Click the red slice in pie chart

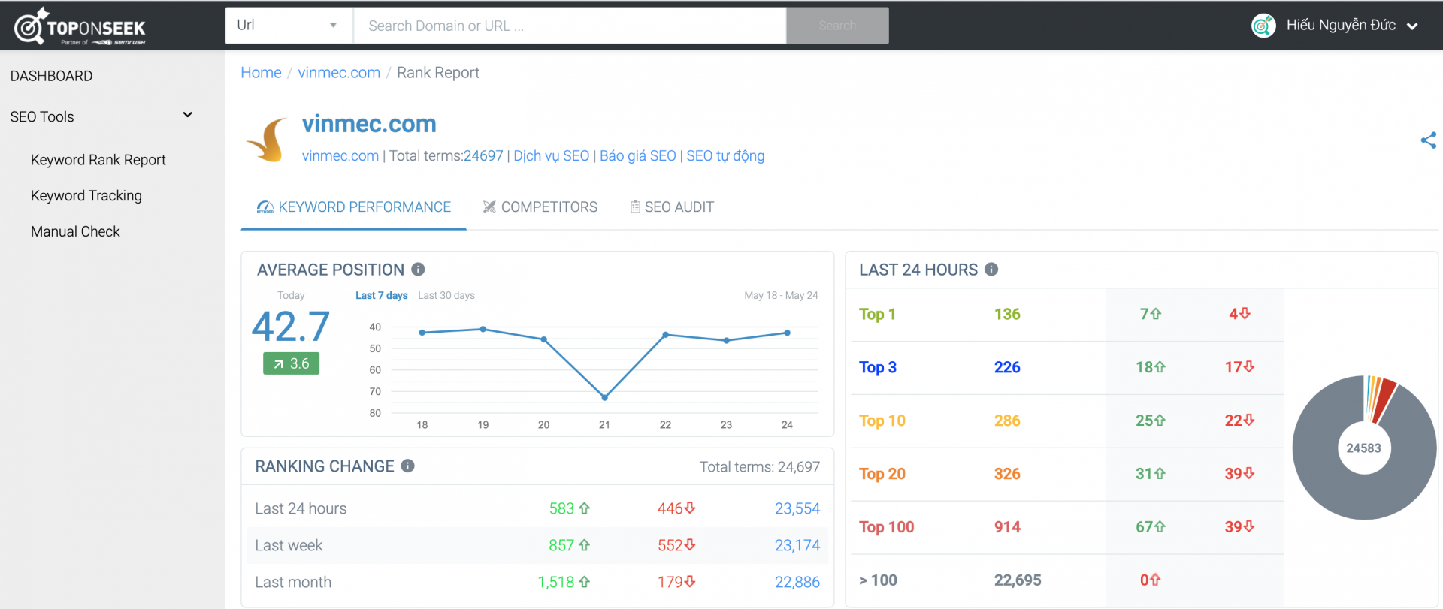click(1383, 399)
